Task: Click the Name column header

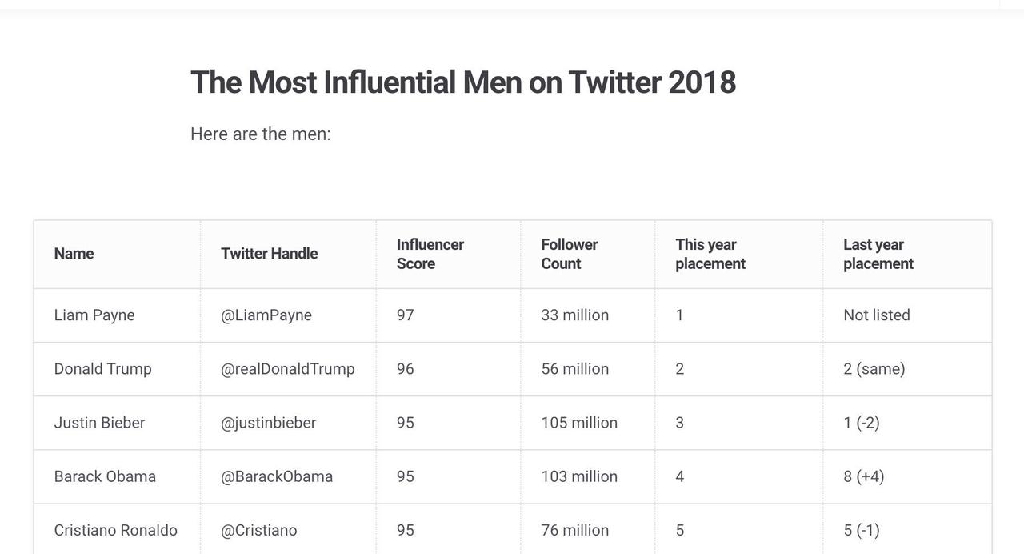Action: coord(74,254)
